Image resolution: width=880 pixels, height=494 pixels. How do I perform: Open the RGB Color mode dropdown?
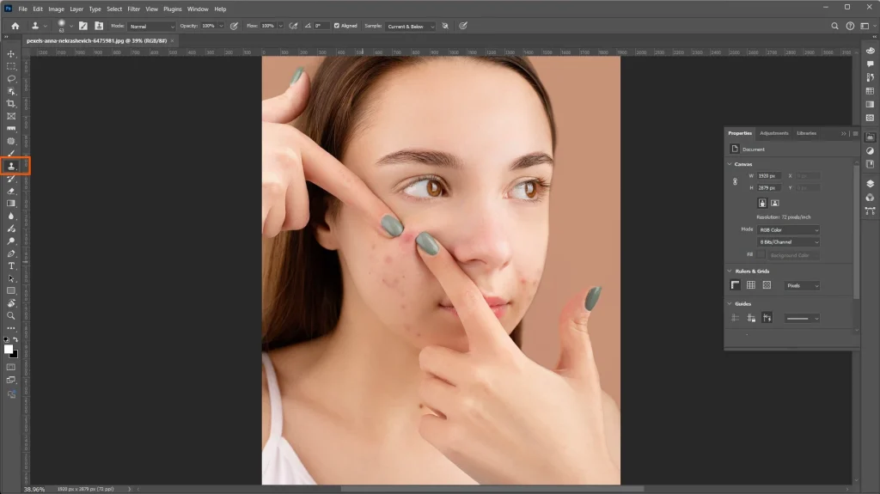click(x=788, y=229)
